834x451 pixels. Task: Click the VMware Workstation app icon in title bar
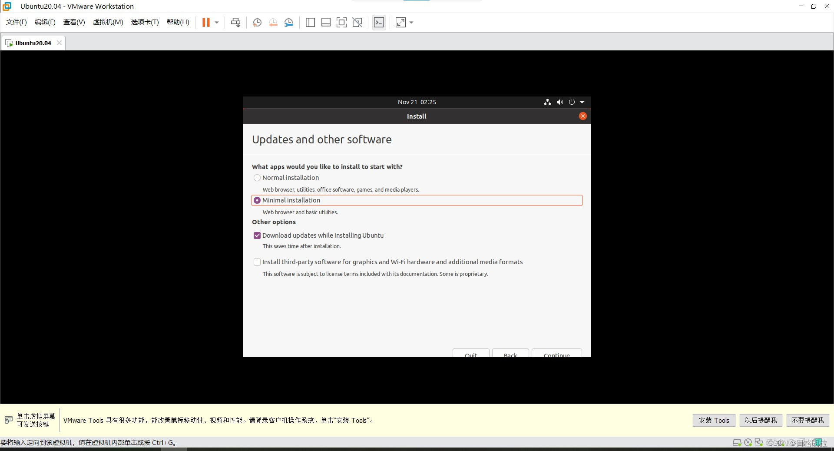click(x=7, y=6)
